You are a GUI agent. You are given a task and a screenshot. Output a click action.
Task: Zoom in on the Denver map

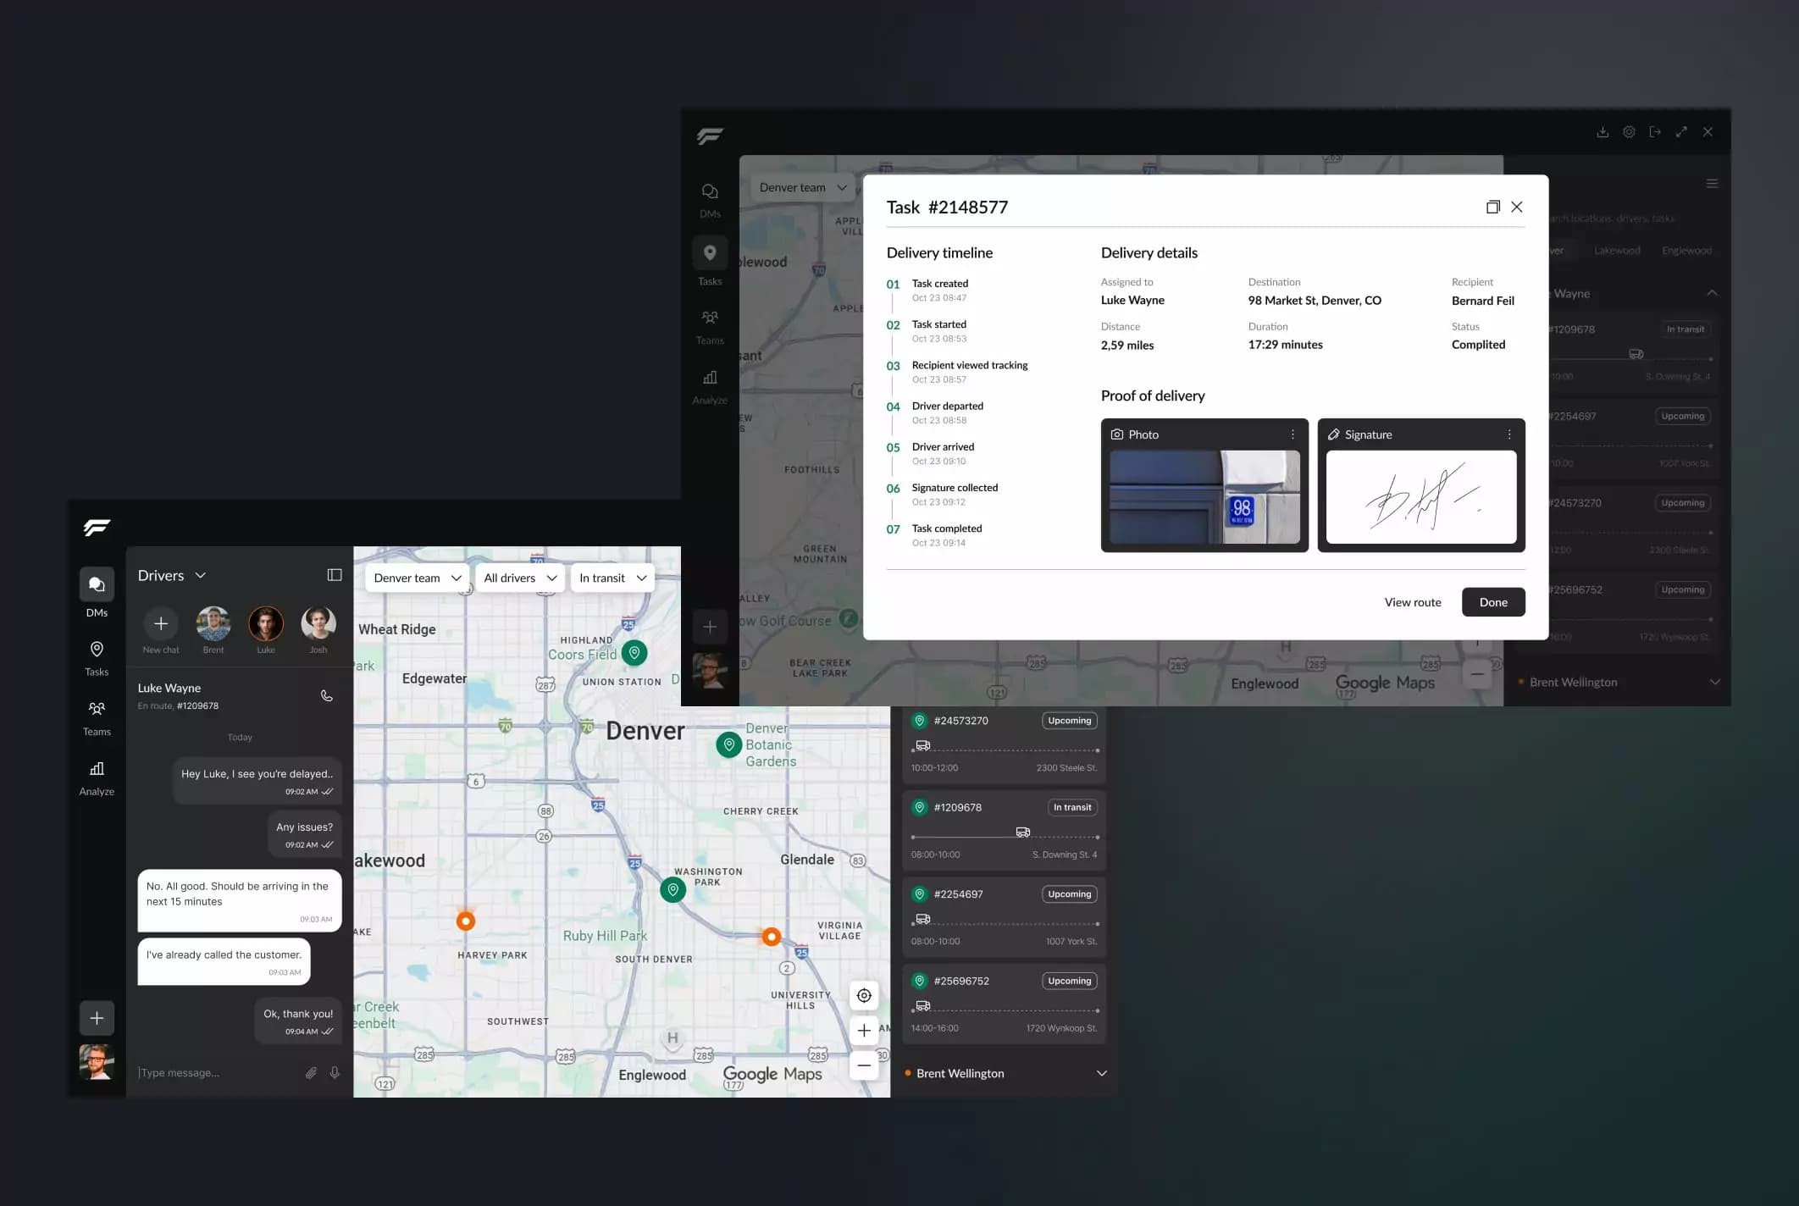(x=864, y=1030)
